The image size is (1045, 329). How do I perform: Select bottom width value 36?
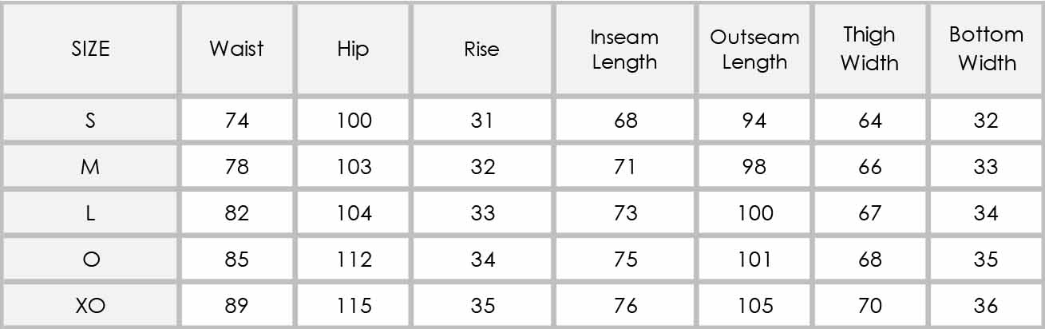coord(987,306)
